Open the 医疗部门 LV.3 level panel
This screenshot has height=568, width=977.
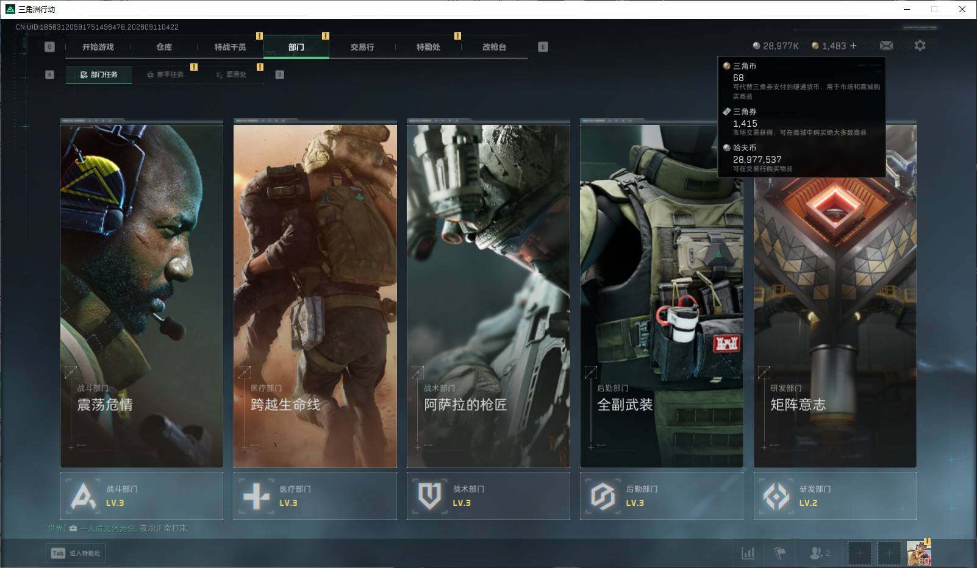315,496
